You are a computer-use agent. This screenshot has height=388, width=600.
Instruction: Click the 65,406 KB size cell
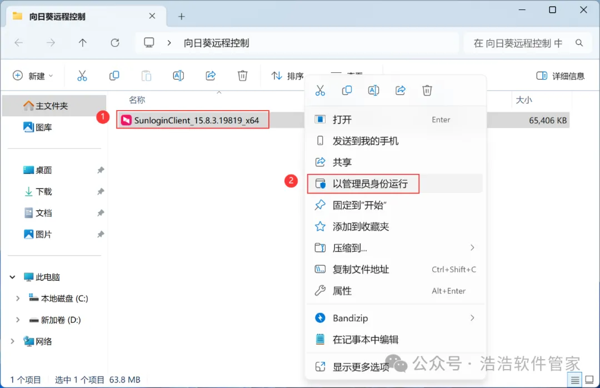pyautogui.click(x=548, y=120)
